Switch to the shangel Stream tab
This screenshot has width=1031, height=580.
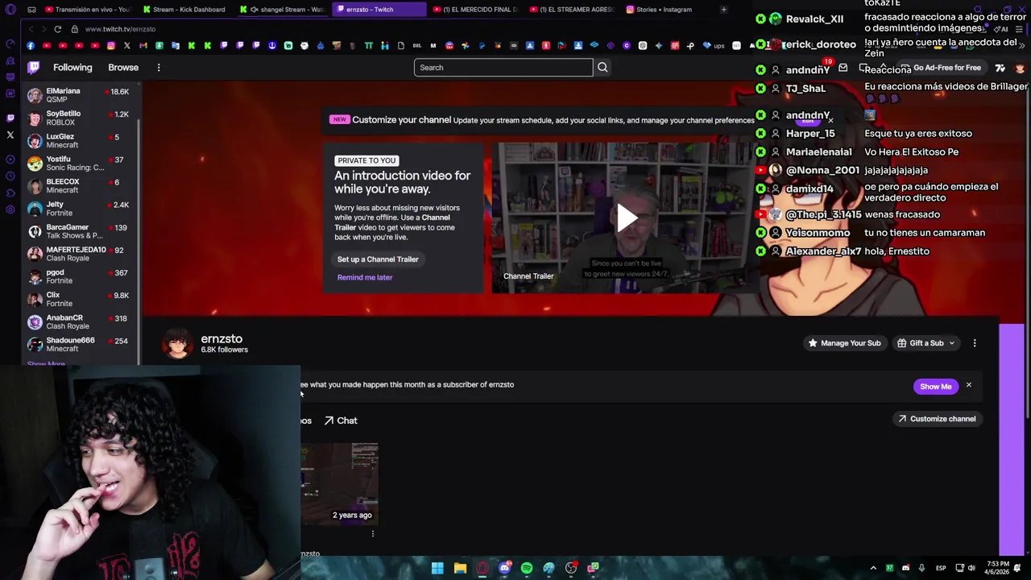click(284, 10)
